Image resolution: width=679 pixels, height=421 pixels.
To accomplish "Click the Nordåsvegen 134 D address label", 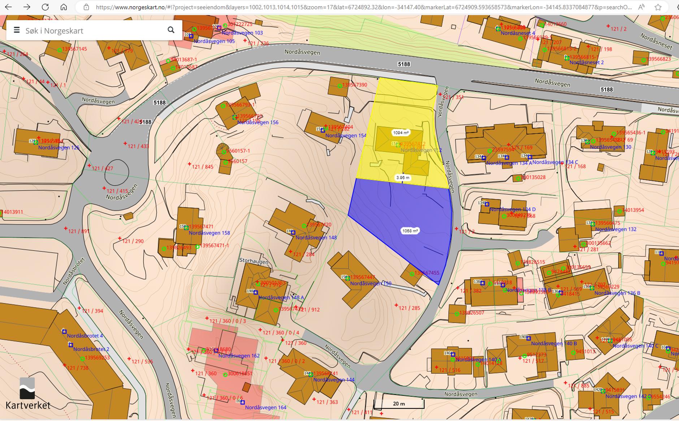I will (513, 209).
